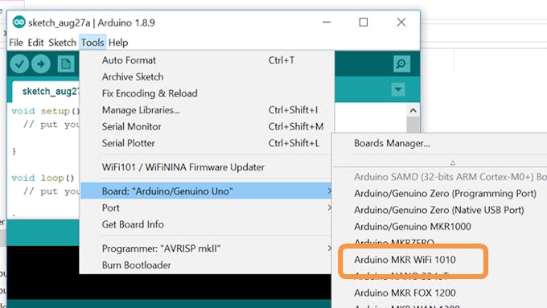
Task: Click the Verify checkmark button
Action: [19, 64]
